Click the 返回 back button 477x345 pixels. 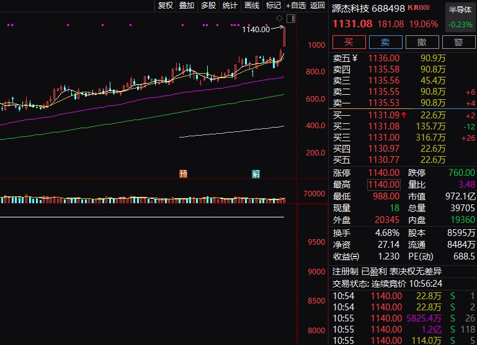[x=317, y=6]
